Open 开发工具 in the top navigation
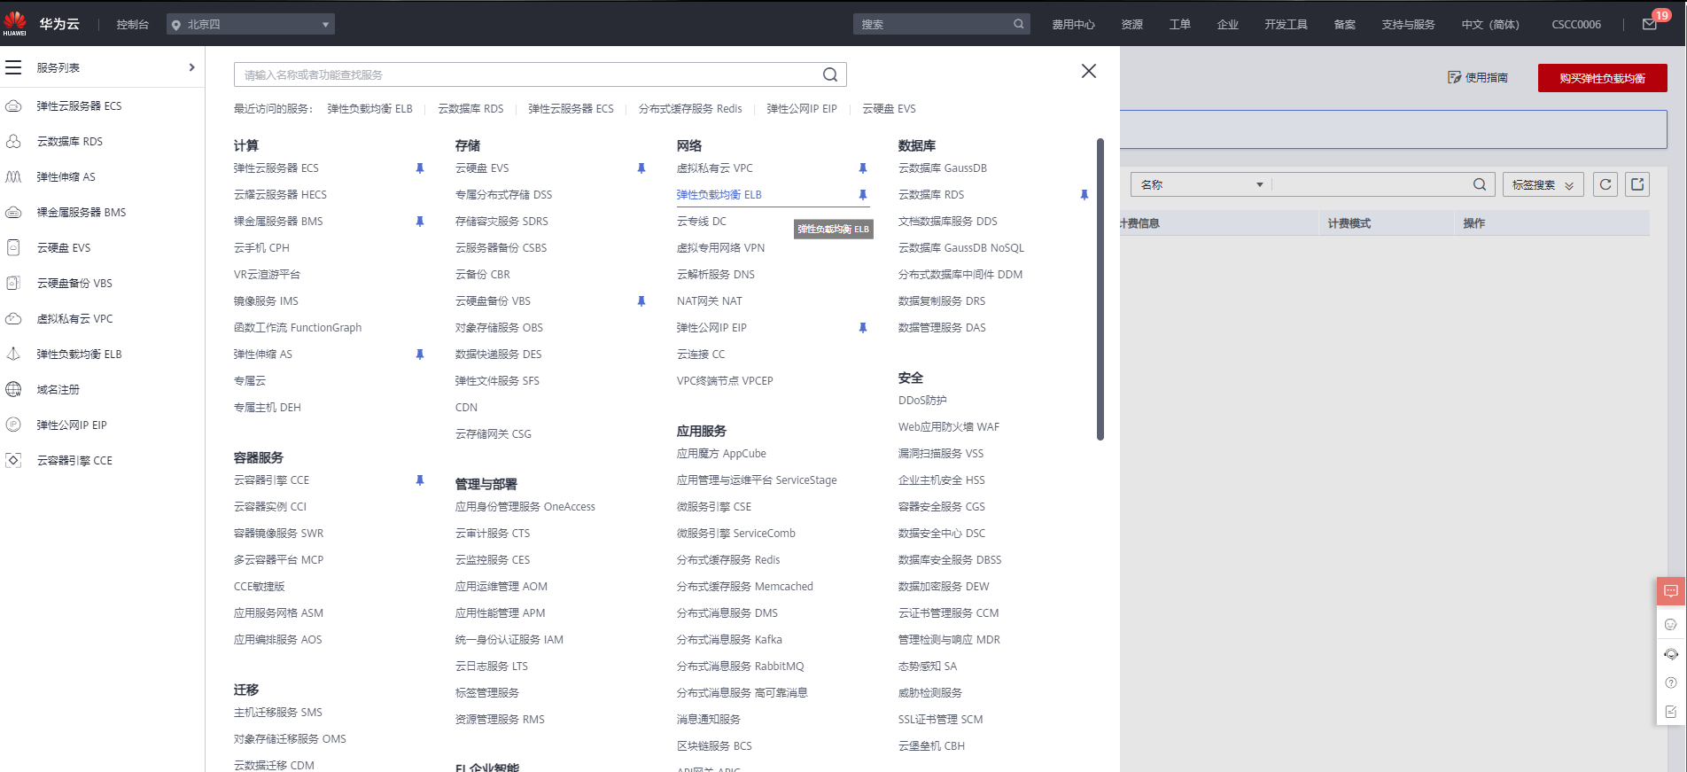The image size is (1687, 772). point(1287,25)
